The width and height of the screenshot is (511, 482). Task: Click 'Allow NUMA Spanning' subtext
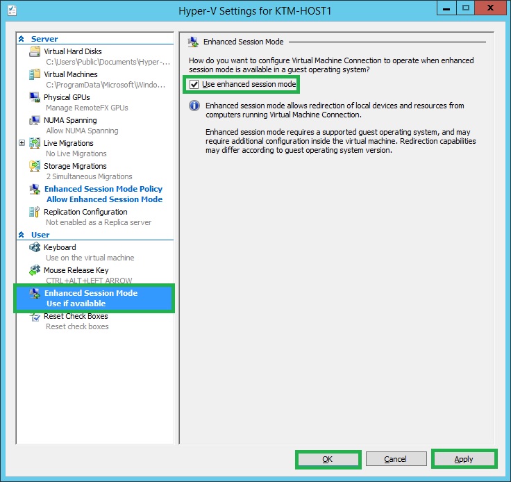coord(82,131)
